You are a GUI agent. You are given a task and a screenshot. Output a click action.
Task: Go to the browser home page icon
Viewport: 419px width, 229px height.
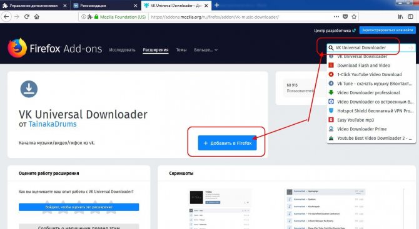click(37, 16)
